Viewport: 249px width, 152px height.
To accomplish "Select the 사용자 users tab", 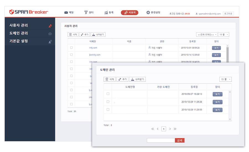I will 129,12.
